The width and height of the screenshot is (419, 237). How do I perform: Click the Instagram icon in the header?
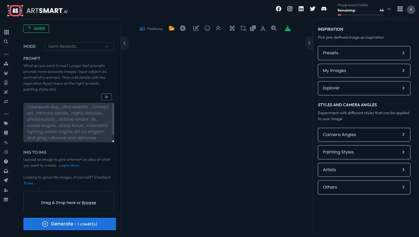click(290, 9)
